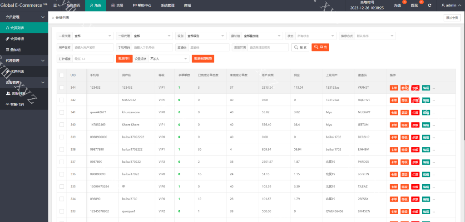The height and width of the screenshot is (222, 465).
Task: Click the 搜索 search button
Action: (x=300, y=47)
